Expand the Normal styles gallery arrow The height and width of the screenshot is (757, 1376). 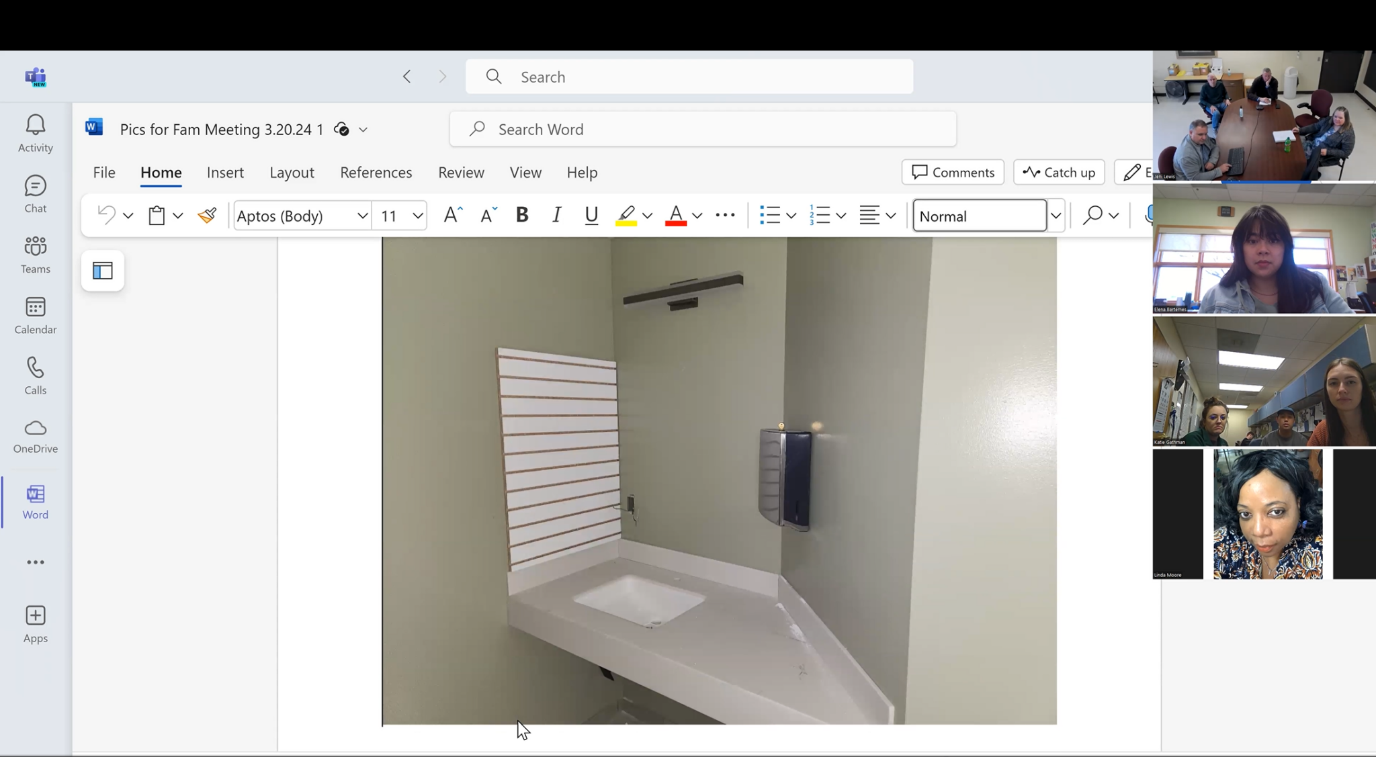[1056, 216]
